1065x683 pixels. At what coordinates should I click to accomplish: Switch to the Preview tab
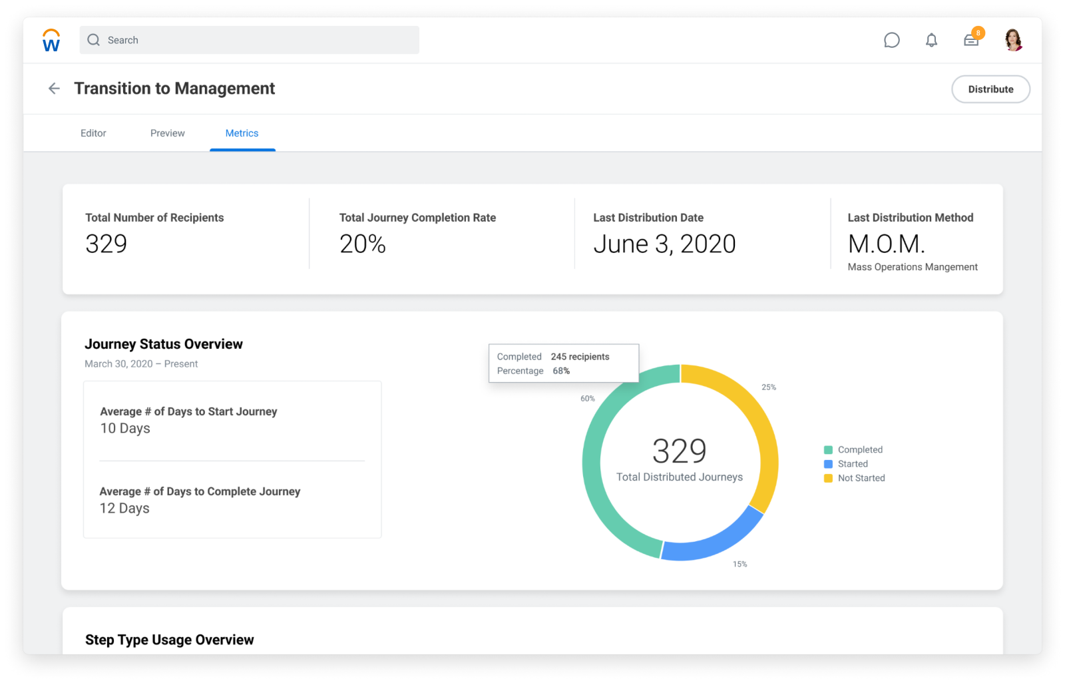[x=167, y=133]
